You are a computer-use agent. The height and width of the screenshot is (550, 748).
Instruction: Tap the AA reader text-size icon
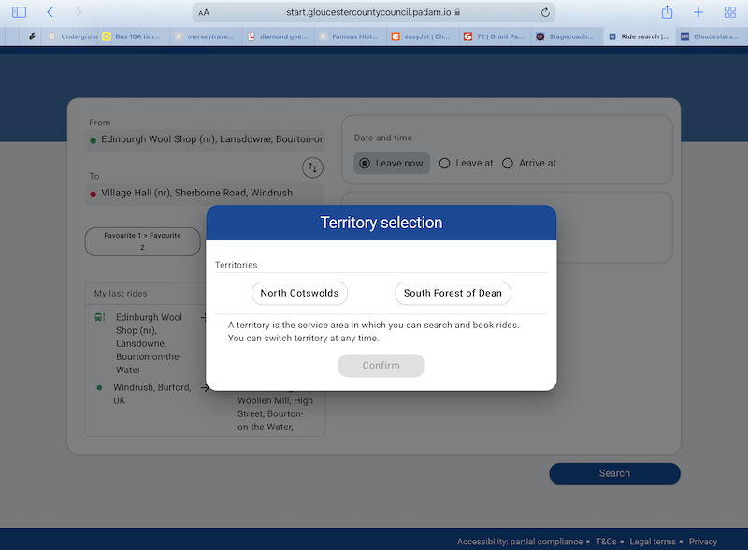click(x=204, y=13)
